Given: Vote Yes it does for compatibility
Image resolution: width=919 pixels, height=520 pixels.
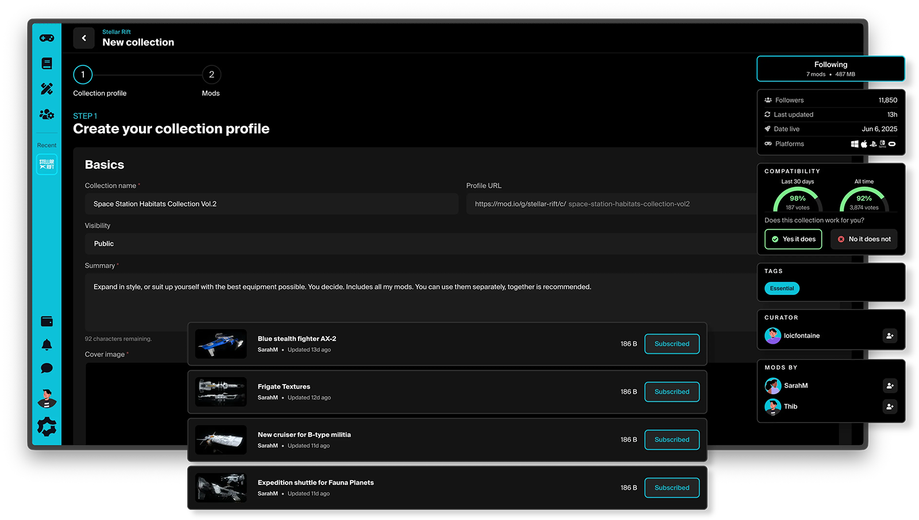Looking at the screenshot, I should (x=793, y=239).
